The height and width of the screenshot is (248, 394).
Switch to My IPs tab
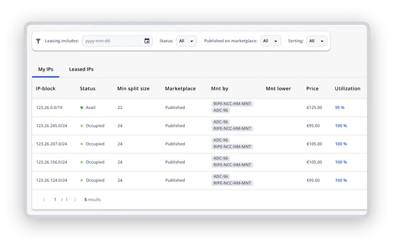[x=46, y=69]
